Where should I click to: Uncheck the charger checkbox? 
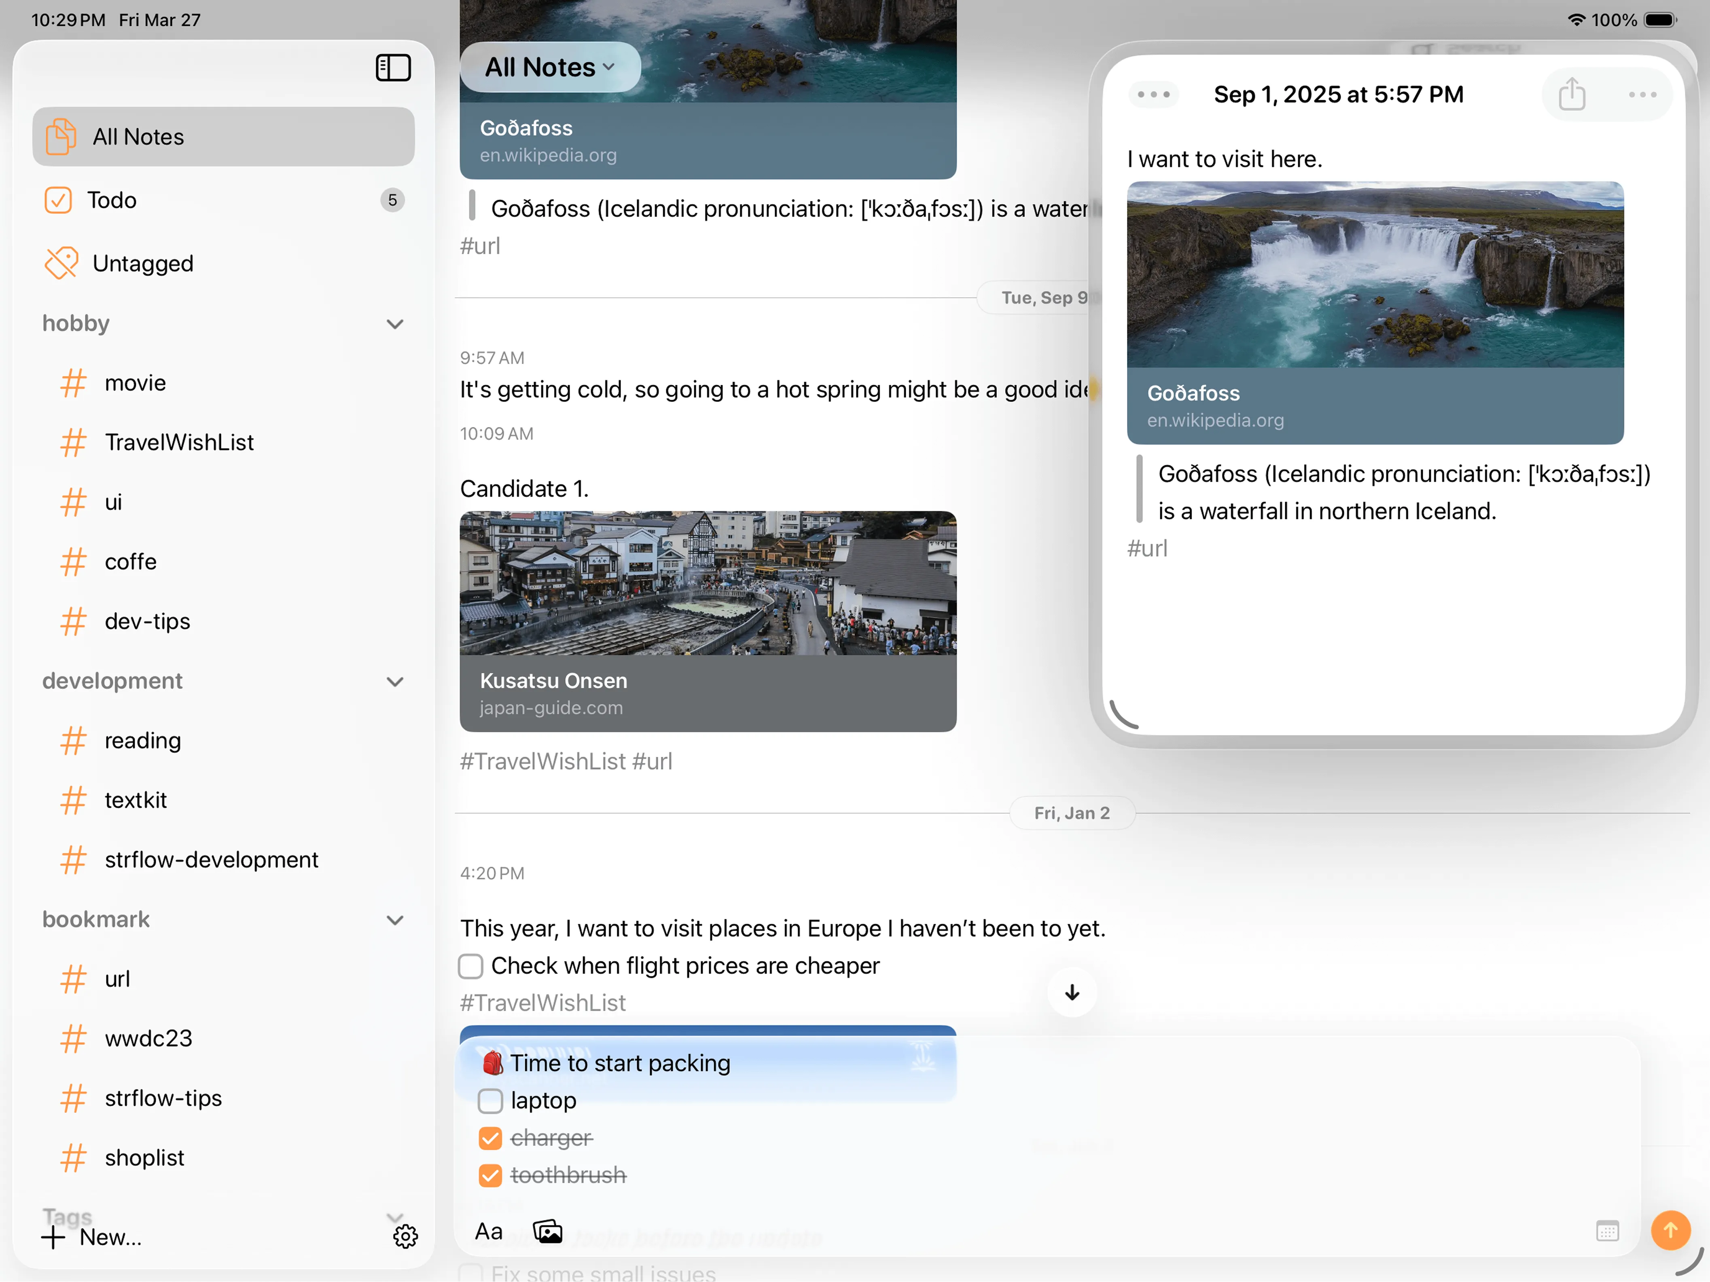[490, 1138]
